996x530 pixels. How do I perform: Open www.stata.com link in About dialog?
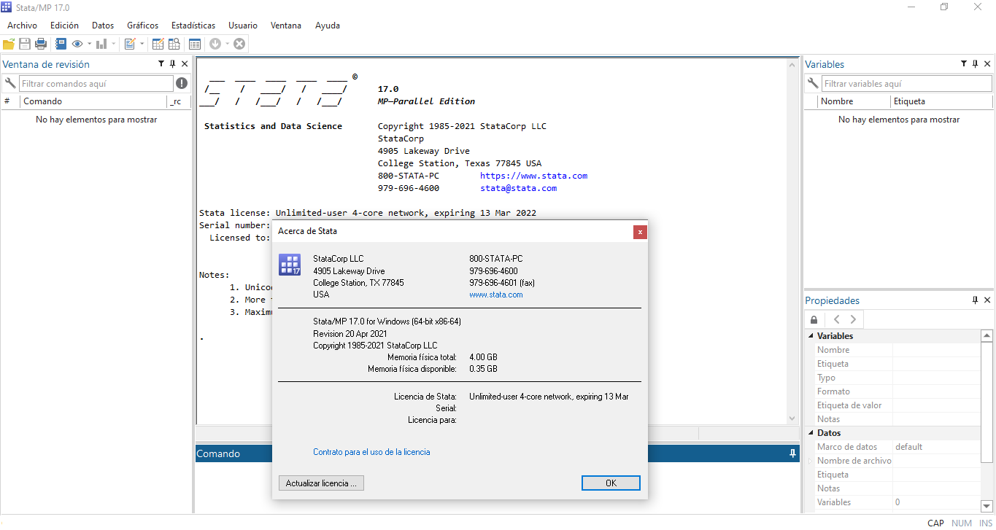pos(496,295)
